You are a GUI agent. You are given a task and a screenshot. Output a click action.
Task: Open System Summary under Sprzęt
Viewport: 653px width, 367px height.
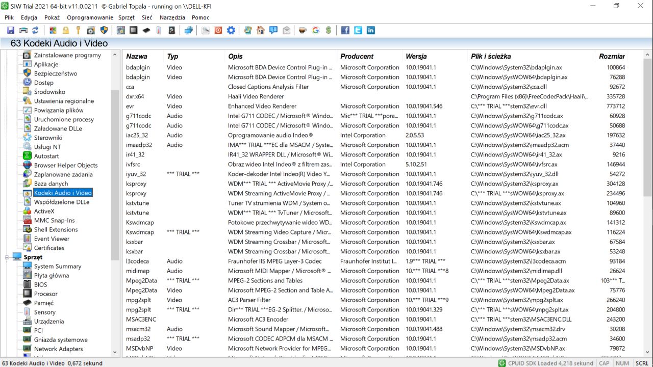point(58,266)
